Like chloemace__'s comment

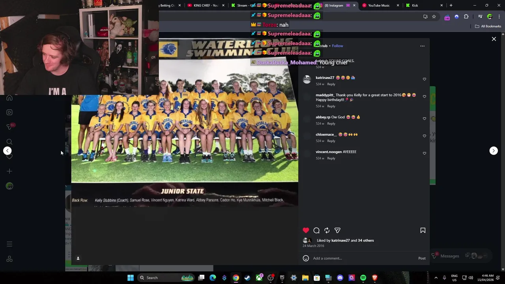pyautogui.click(x=425, y=136)
